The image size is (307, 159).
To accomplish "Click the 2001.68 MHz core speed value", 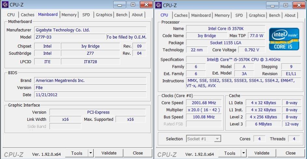I will 204,103.
